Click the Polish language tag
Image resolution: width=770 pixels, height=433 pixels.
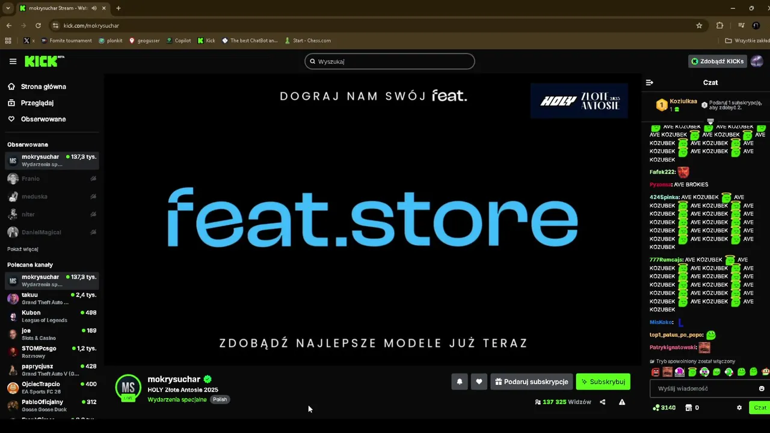point(220,400)
